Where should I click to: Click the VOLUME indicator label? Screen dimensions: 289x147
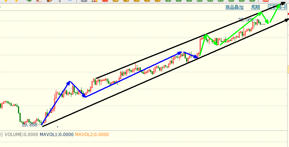(21, 135)
